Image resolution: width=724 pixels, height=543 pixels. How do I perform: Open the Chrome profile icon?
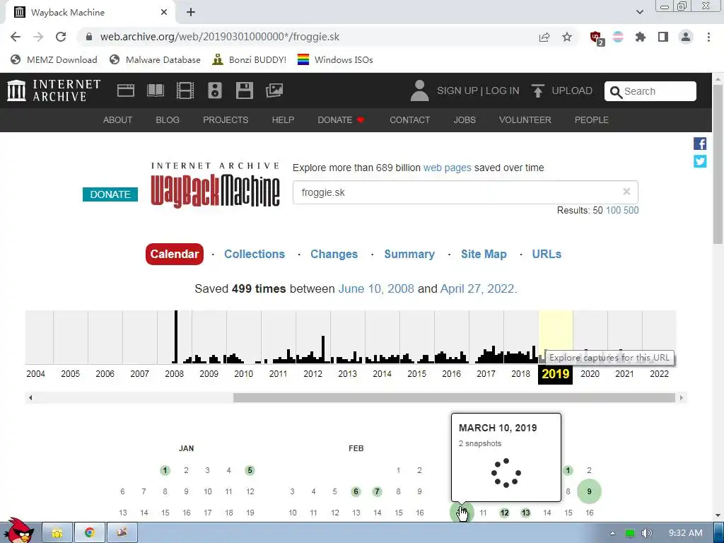pos(686,37)
